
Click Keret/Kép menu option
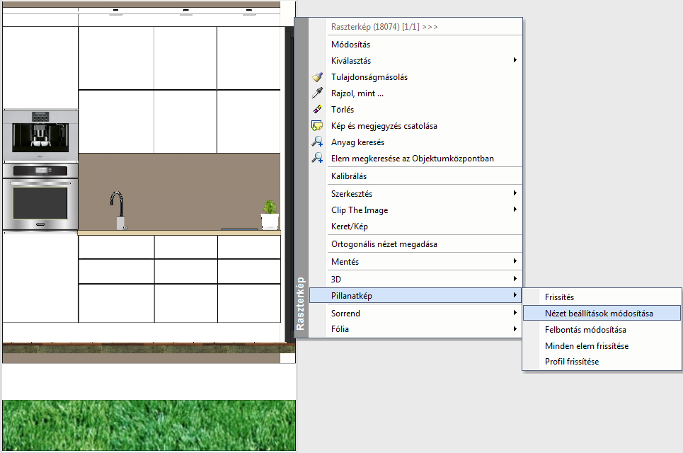click(349, 226)
